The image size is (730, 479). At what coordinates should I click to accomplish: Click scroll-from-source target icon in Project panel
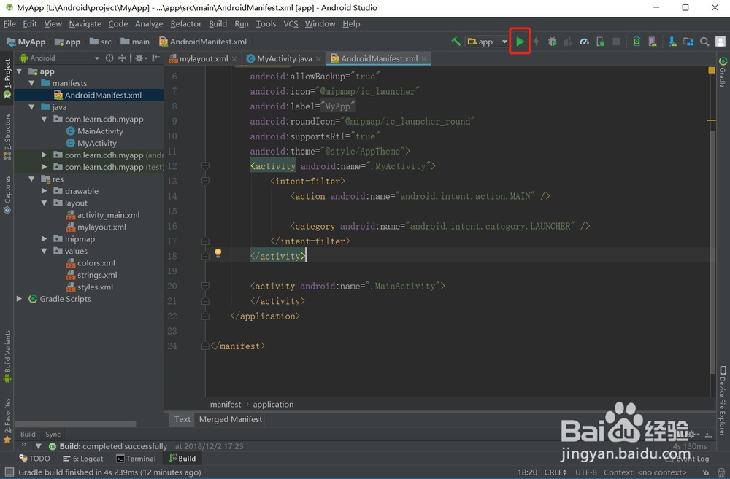[109, 58]
